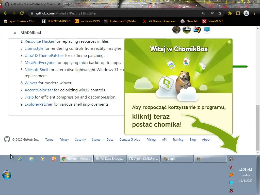Open Winver link

click(31, 83)
